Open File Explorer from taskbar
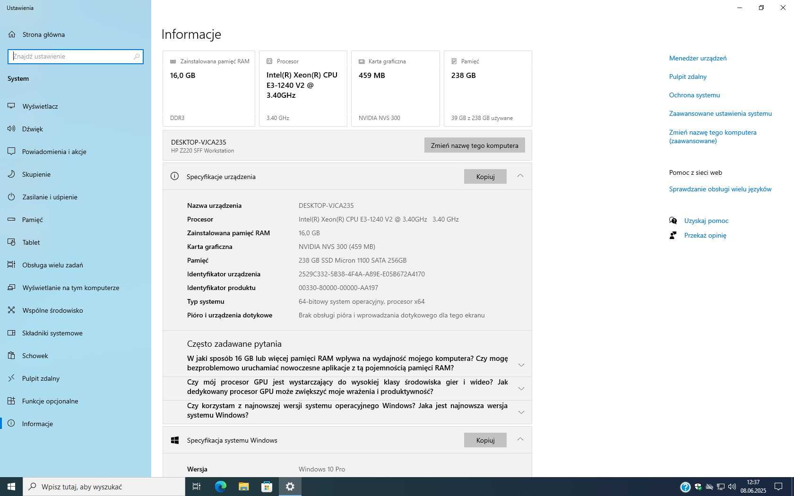This screenshot has height=496, width=794. pos(243,487)
